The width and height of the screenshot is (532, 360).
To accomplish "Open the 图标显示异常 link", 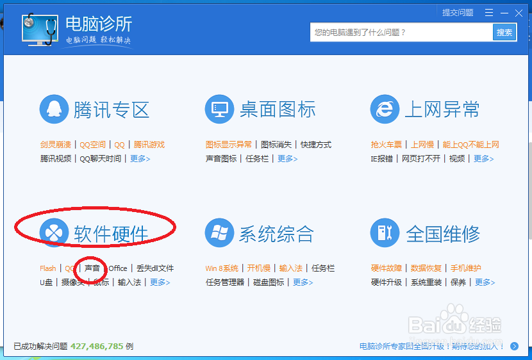I will pyautogui.click(x=229, y=145).
